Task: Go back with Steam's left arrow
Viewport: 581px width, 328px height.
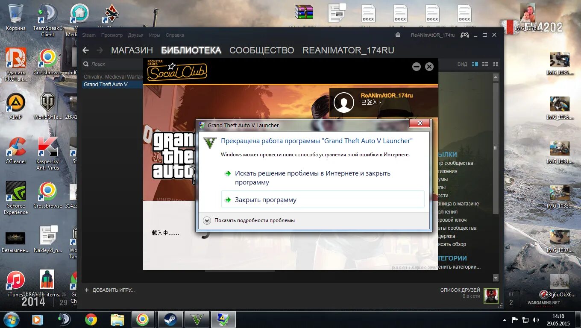Action: click(85, 50)
